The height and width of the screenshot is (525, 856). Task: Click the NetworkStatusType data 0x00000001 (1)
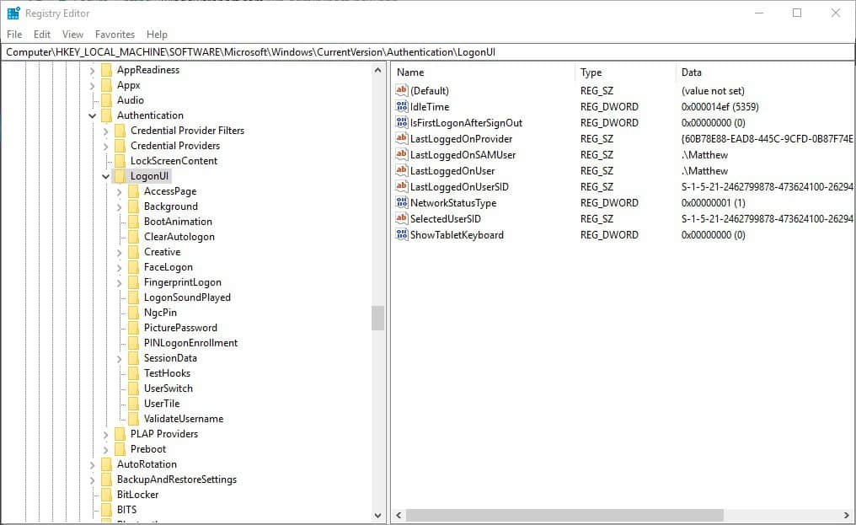714,203
